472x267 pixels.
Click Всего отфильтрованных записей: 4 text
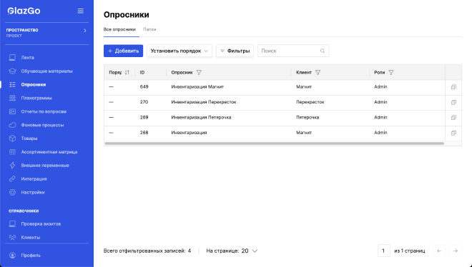click(x=147, y=251)
